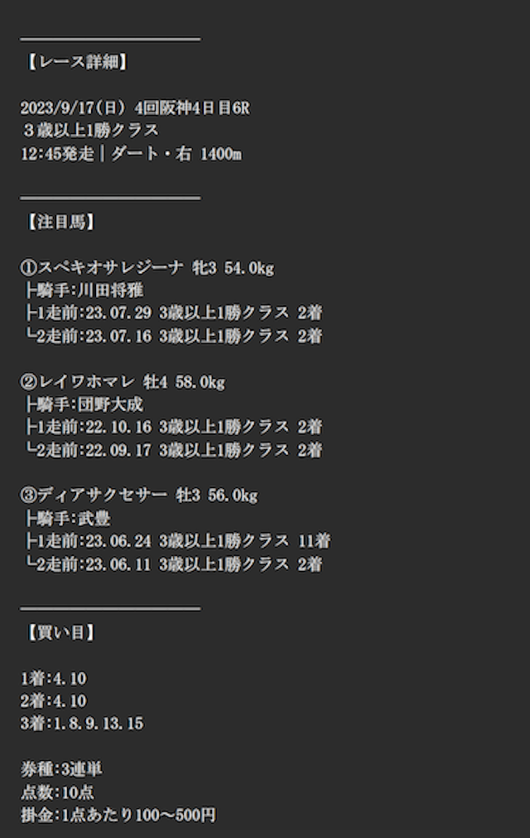530x838 pixels.
Task: Click the 【買い目】 section heading
Action: coord(60,632)
